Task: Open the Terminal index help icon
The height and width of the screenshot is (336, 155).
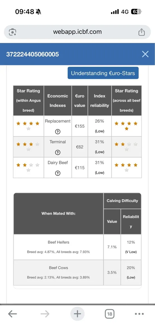Action: coord(58,152)
